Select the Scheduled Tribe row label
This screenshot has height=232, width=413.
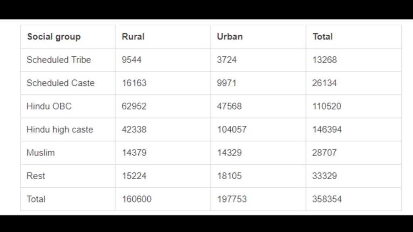(59, 60)
